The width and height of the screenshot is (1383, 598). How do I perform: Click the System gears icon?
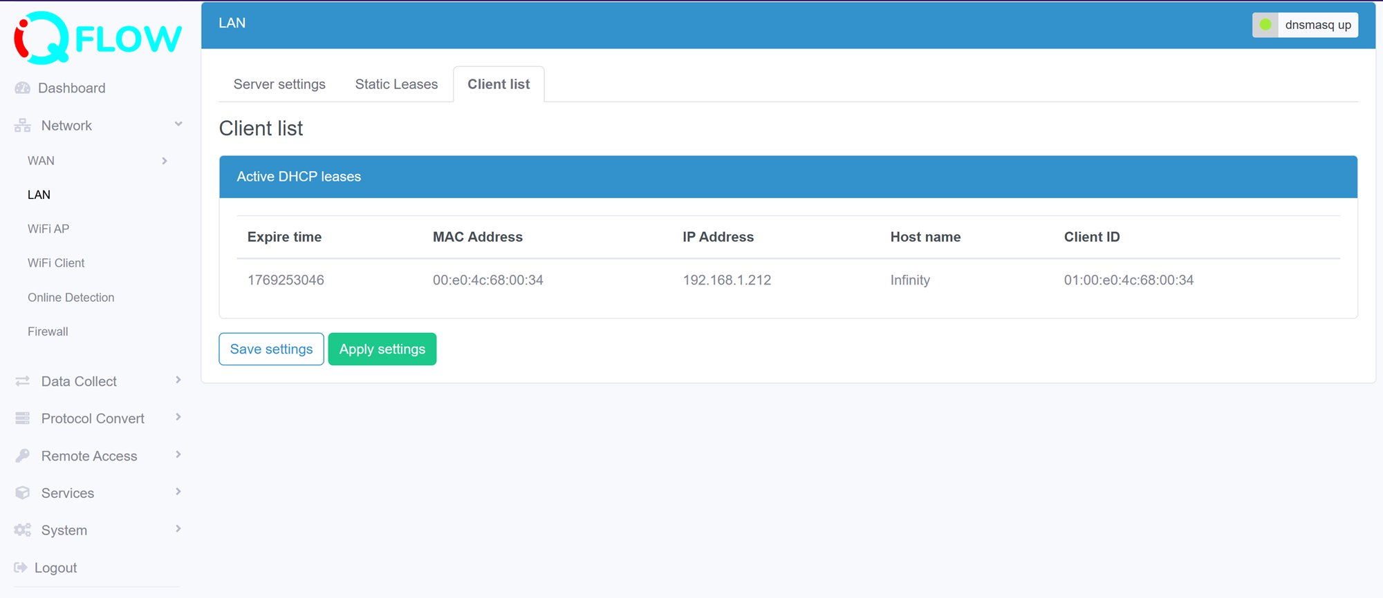coord(22,530)
